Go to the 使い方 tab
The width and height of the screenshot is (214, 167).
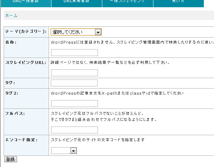178,3
